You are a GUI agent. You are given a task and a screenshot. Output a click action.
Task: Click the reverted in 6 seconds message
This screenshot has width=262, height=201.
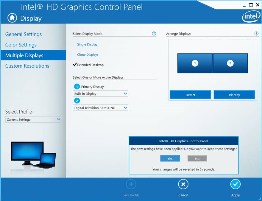coord(184,169)
